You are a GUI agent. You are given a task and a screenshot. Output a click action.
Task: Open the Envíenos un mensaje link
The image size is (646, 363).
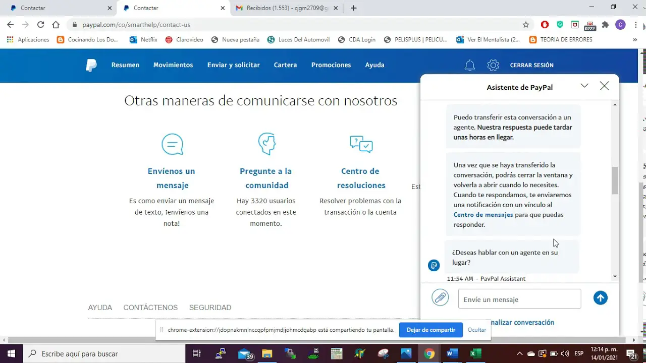pyautogui.click(x=172, y=178)
